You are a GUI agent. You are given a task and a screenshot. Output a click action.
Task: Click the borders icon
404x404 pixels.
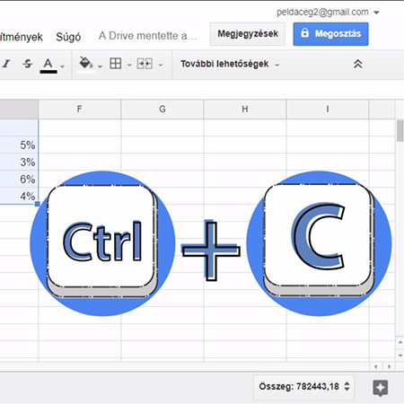point(116,64)
